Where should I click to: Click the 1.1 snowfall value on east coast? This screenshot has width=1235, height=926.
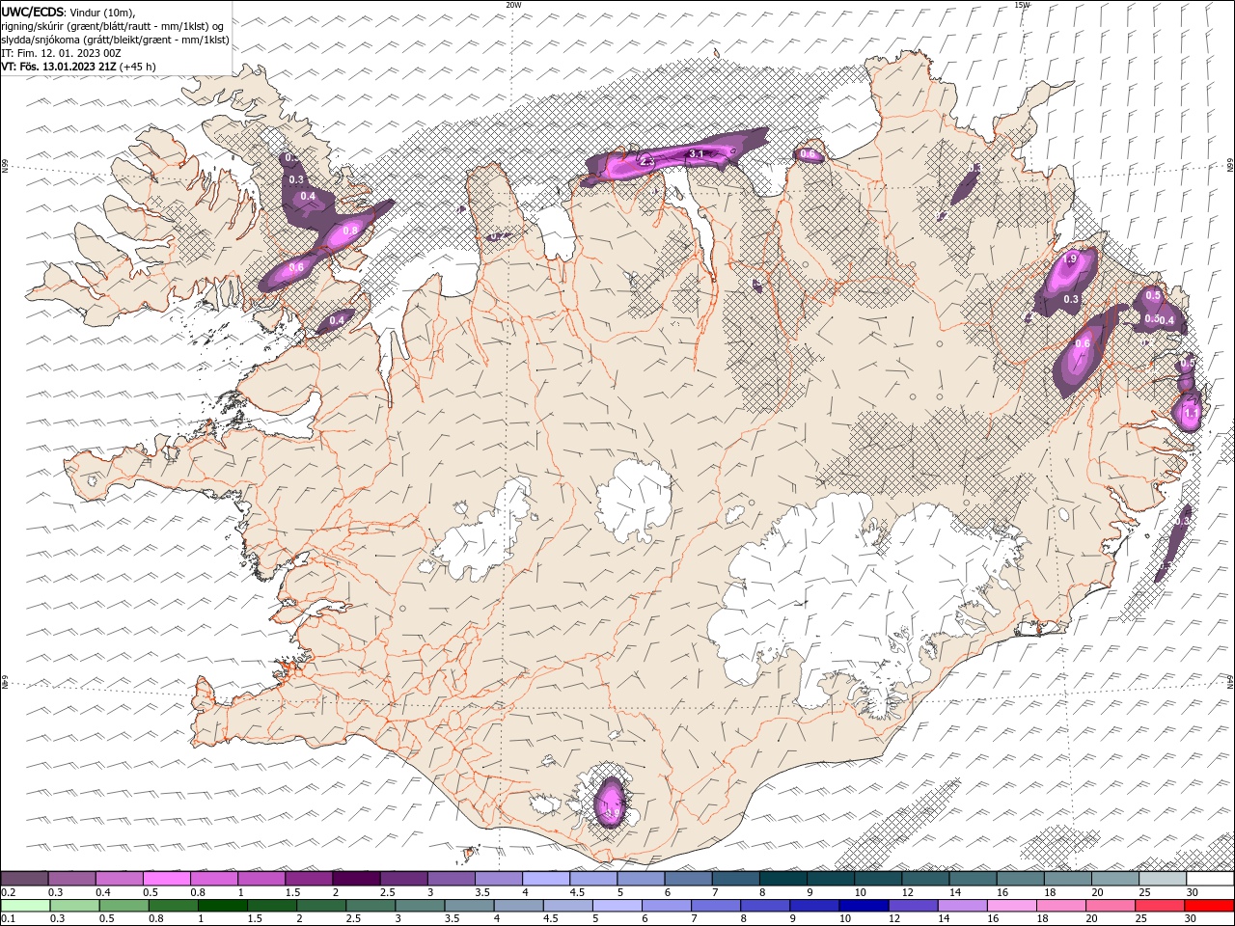click(1191, 414)
